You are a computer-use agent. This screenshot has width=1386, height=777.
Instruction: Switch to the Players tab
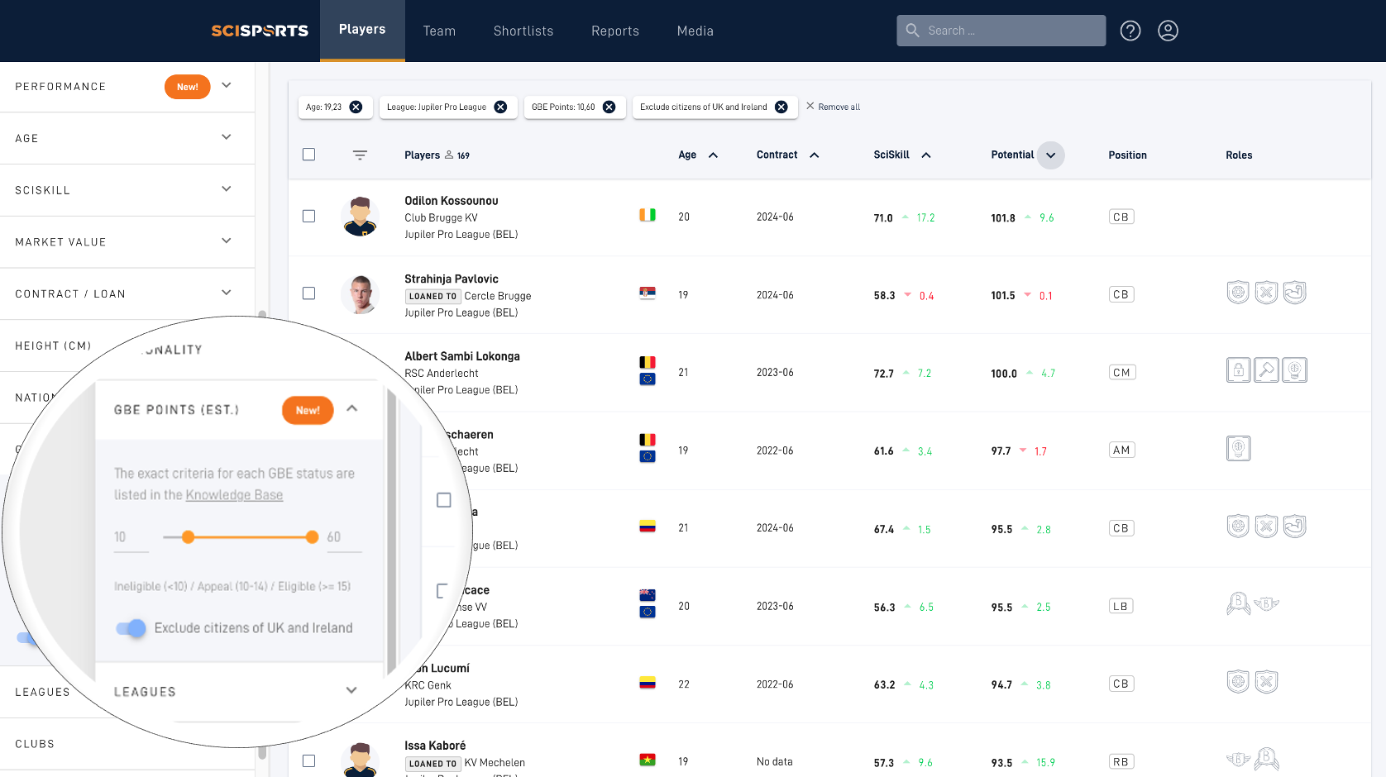point(362,30)
